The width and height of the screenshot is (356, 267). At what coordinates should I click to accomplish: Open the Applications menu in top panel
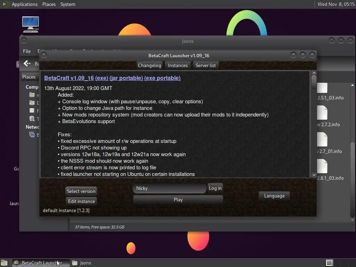tap(25, 4)
